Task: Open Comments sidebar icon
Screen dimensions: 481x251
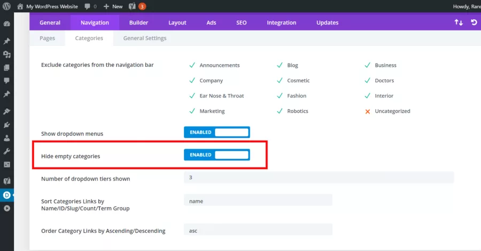Action: [7, 81]
